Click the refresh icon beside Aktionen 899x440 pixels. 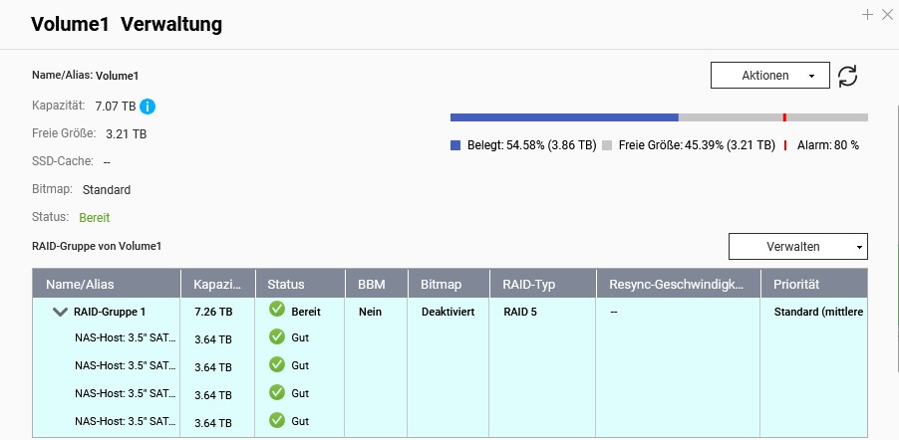pyautogui.click(x=847, y=76)
